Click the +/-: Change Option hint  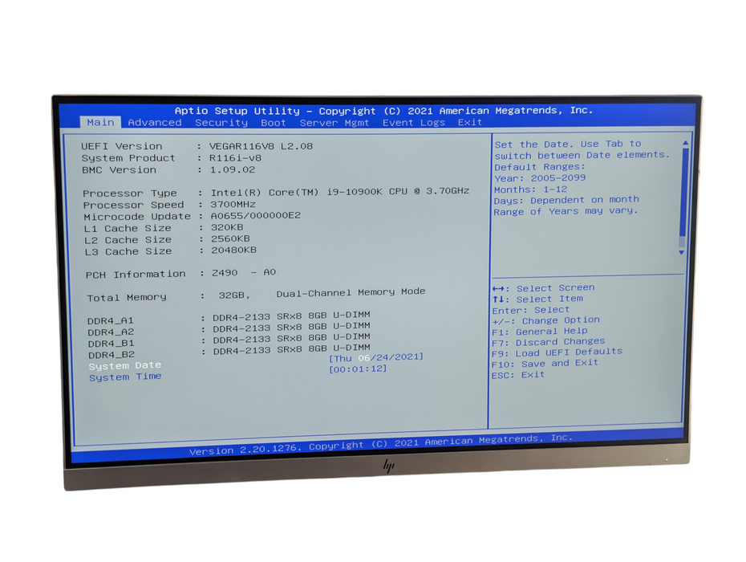coord(545,321)
